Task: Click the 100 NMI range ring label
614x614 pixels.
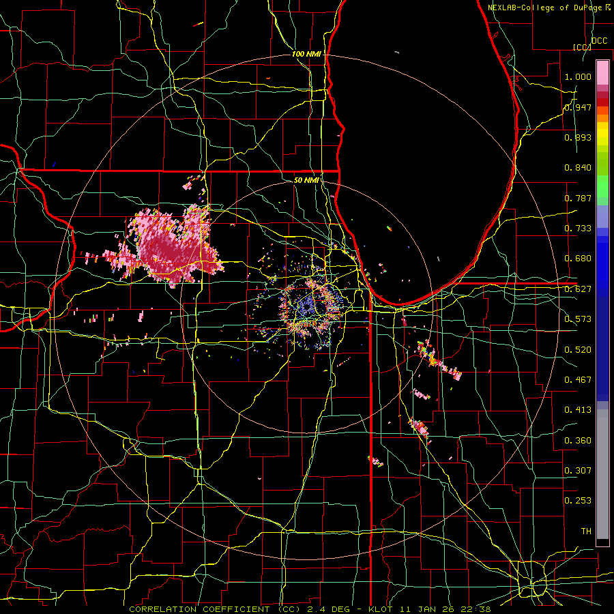Action: pyautogui.click(x=306, y=54)
